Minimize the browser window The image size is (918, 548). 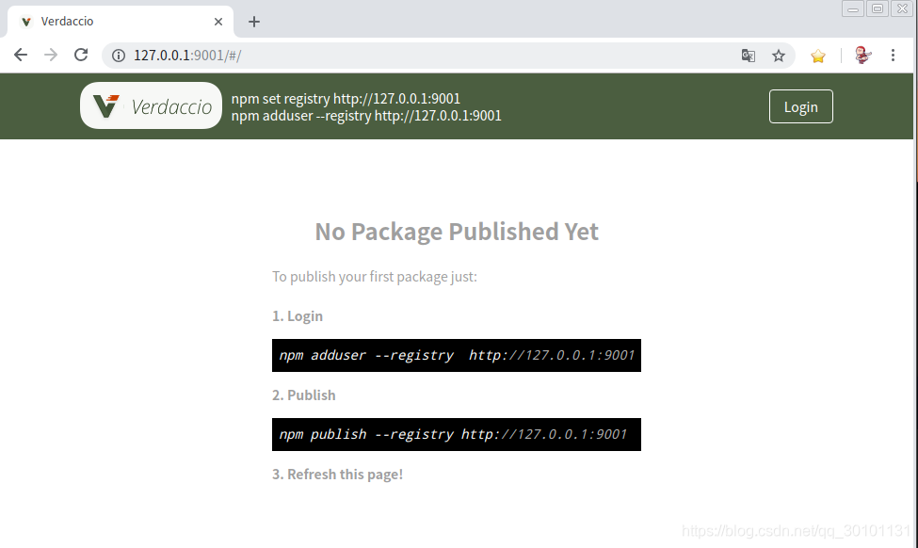(853, 8)
